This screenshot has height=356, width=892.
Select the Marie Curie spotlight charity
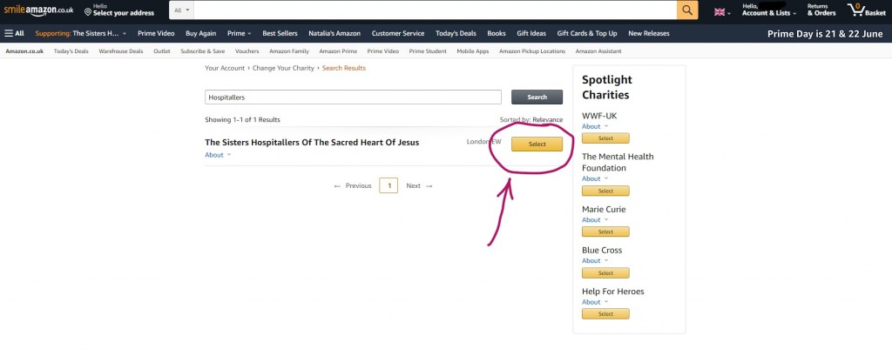[605, 232]
